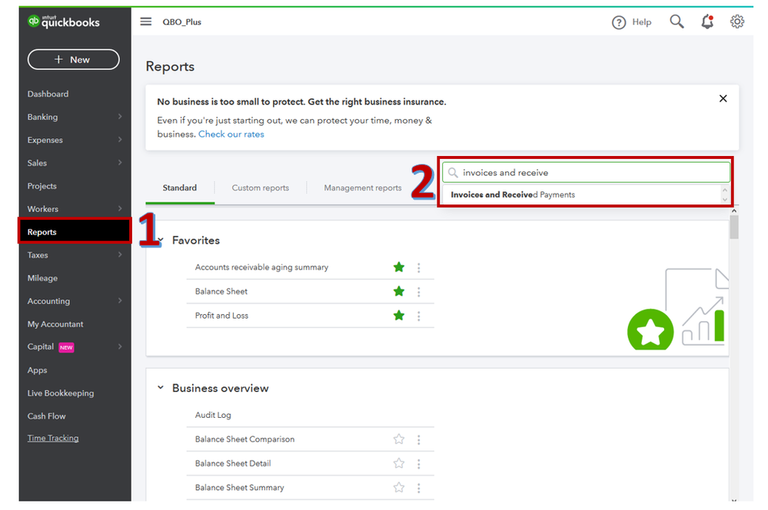
Task: Click the Help label in header
Action: 642,22
